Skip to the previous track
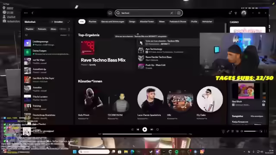Image resolution: width=276 pixels, height=155 pixels. coord(138,130)
